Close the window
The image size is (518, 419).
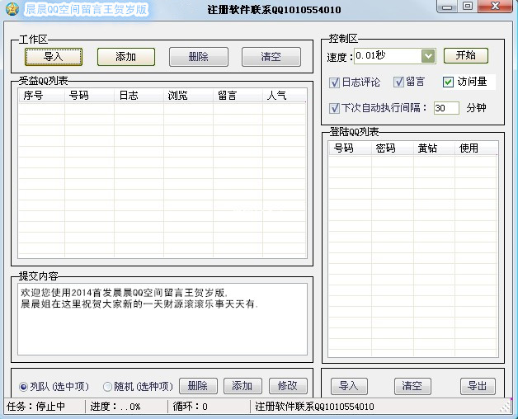pyautogui.click(x=495, y=7)
